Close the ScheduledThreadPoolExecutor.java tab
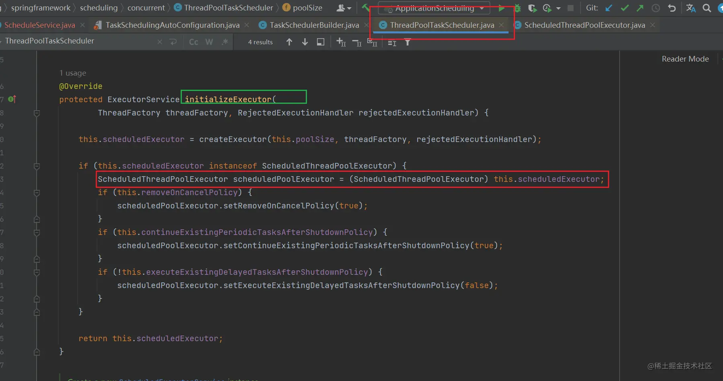Screen dimensions: 723x381 (x=653, y=25)
